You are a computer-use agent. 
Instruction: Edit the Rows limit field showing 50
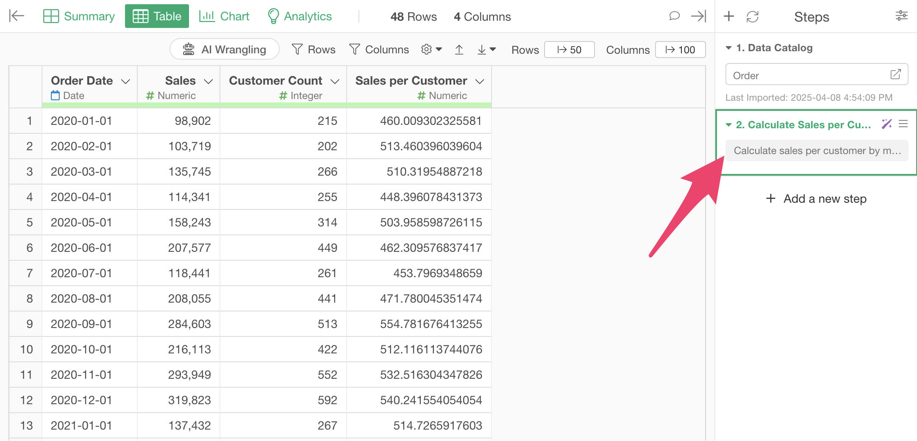point(569,50)
